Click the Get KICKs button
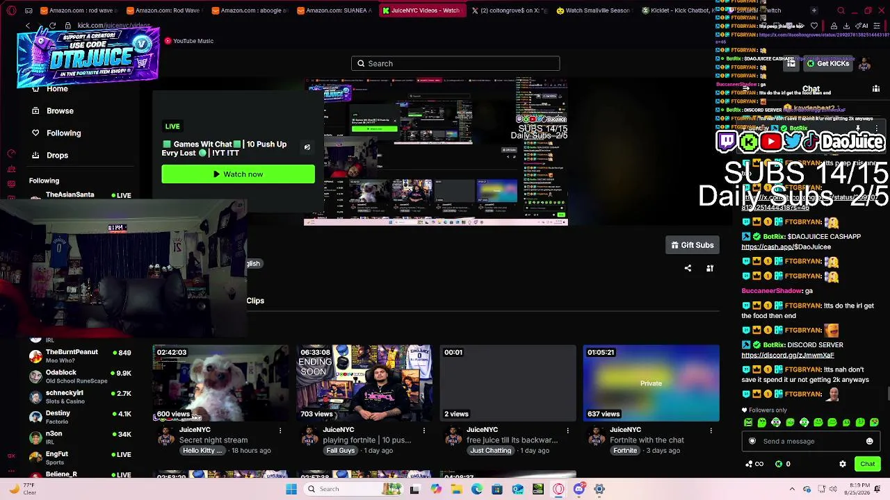This screenshot has height=500, width=890. 827,64
